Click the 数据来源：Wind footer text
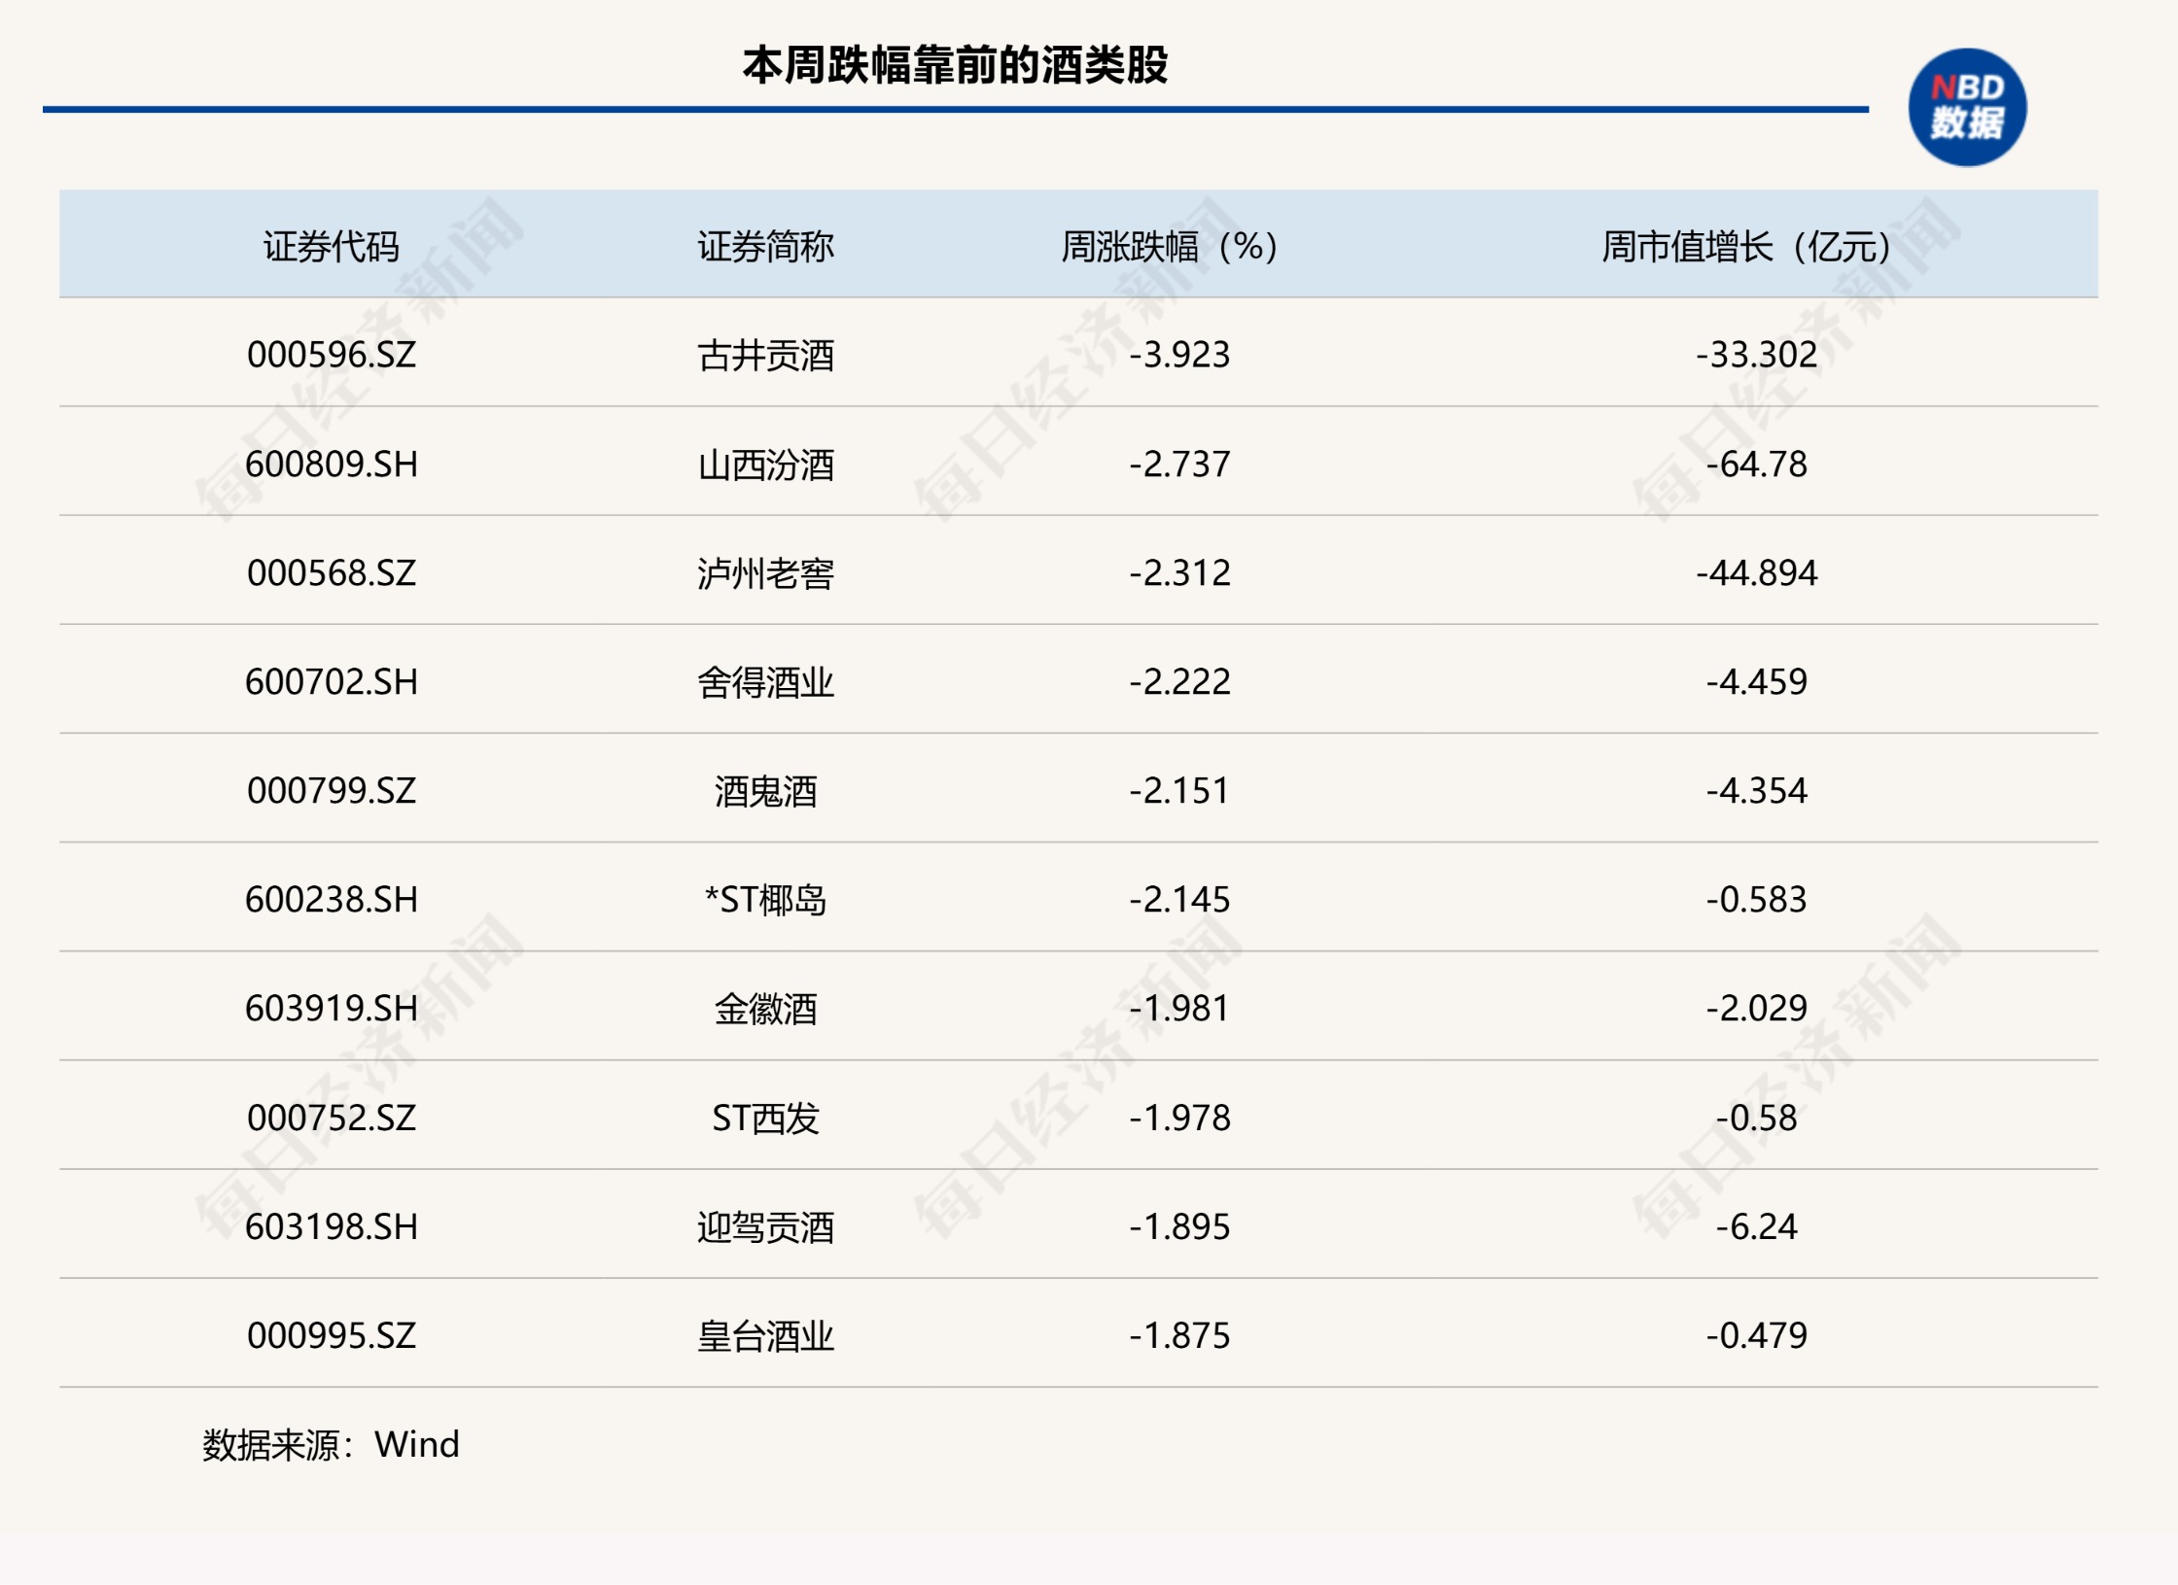Screen dimensions: 2178x1585 (x=331, y=1444)
